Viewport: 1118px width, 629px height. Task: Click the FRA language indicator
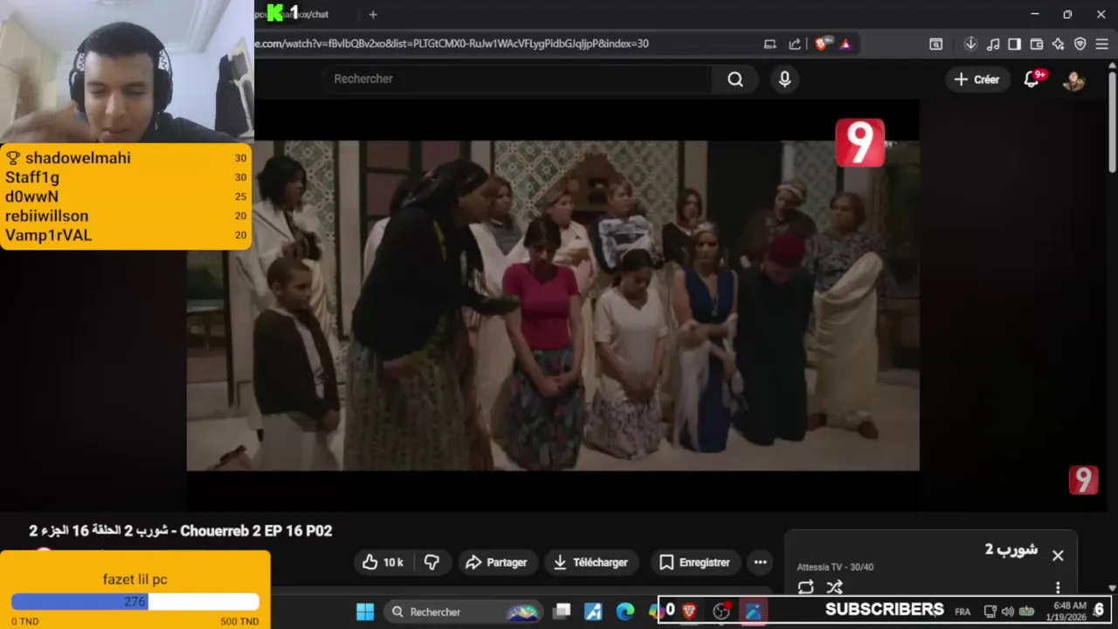(963, 612)
